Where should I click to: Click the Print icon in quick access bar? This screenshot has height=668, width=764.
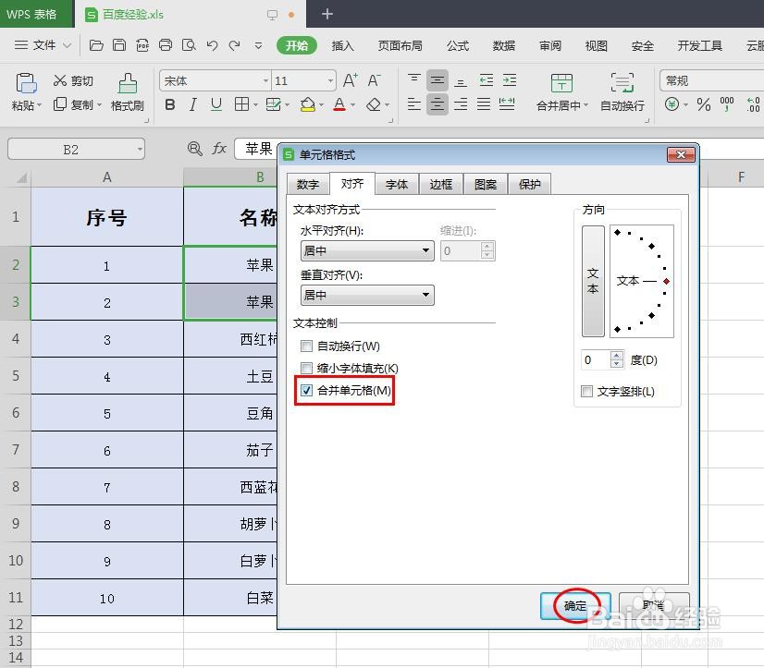pyautogui.click(x=166, y=44)
